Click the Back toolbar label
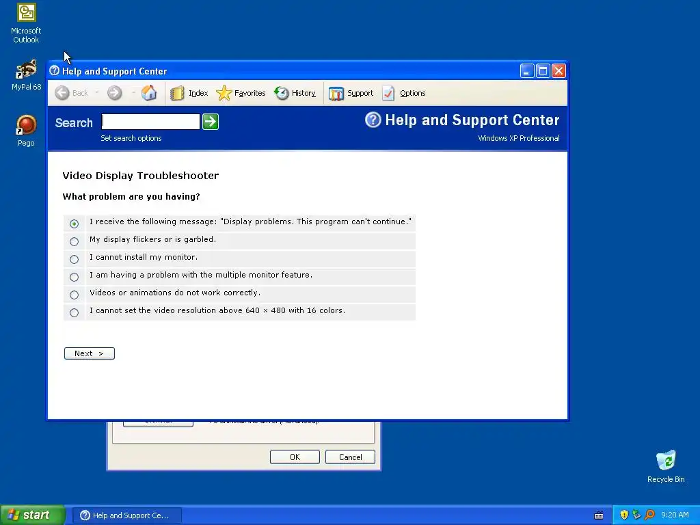Screen dimensions: 700x525 (80, 93)
